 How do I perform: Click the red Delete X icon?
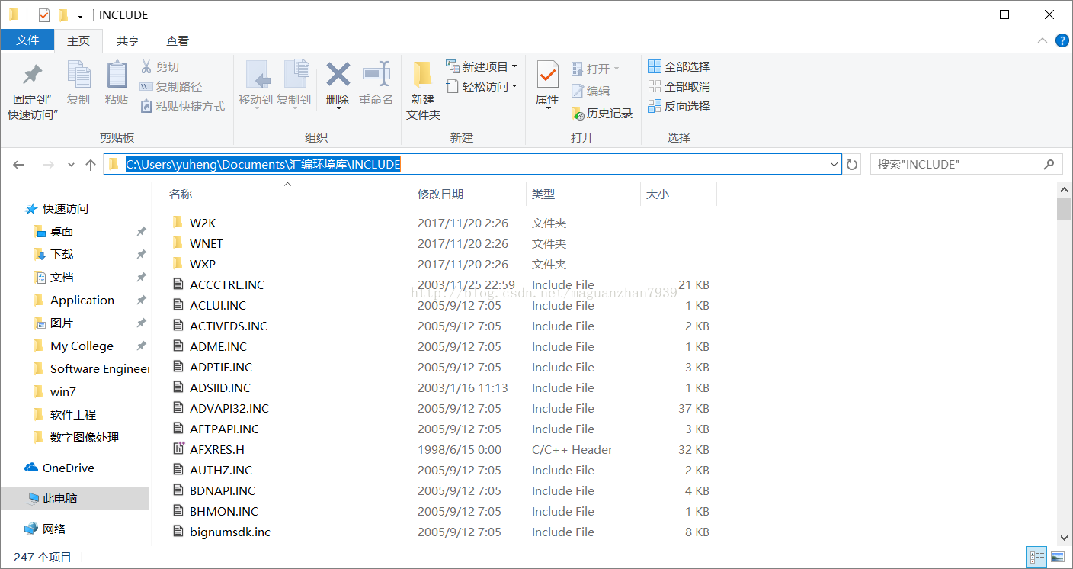338,75
